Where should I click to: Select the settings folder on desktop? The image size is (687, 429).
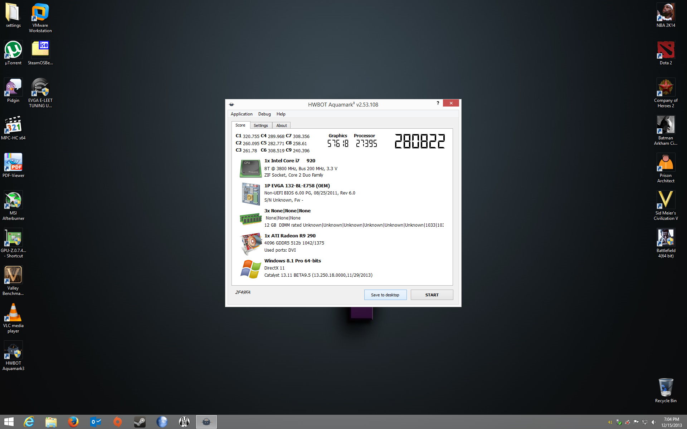pos(13,15)
